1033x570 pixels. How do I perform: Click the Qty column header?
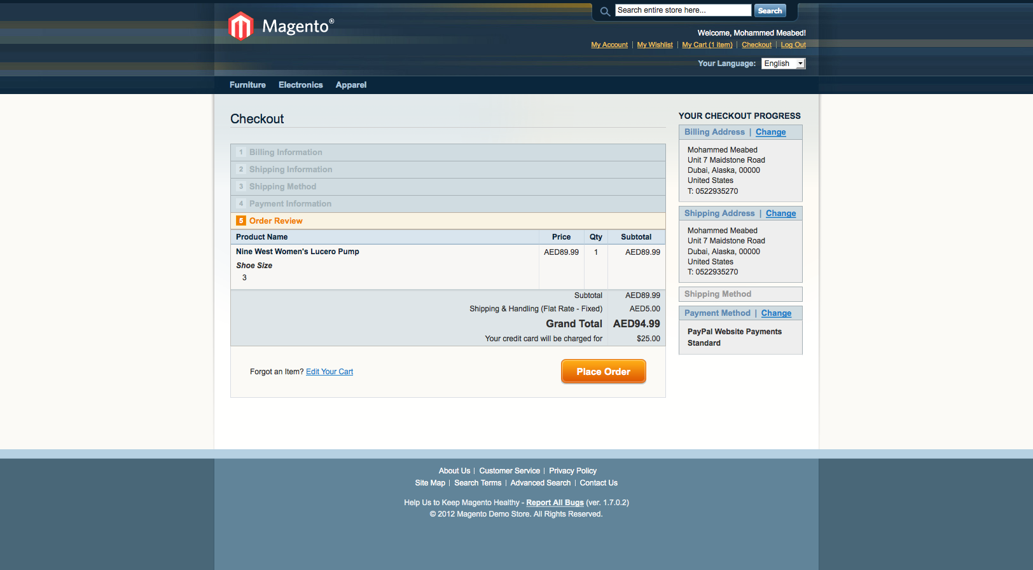595,237
